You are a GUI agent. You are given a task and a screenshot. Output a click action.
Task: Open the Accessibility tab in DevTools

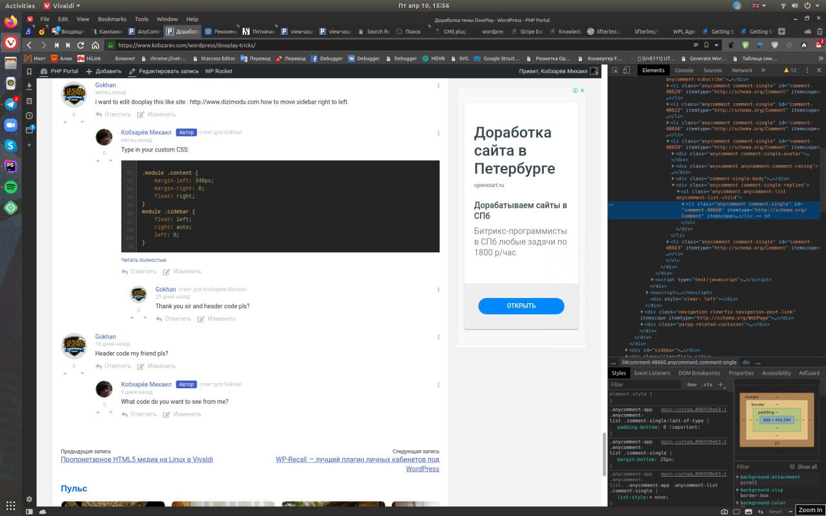point(776,373)
